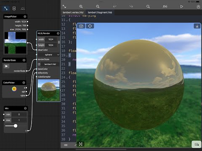Redo the last edit
Screen dimensions: 202x151
pyautogui.click(x=131, y=6)
